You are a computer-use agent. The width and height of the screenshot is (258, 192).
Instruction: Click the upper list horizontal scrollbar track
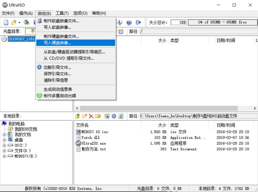tap(159, 108)
